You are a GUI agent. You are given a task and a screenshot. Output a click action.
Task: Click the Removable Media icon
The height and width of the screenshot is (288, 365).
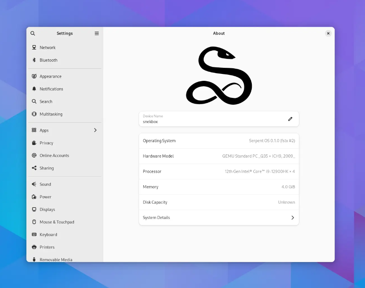34,260
